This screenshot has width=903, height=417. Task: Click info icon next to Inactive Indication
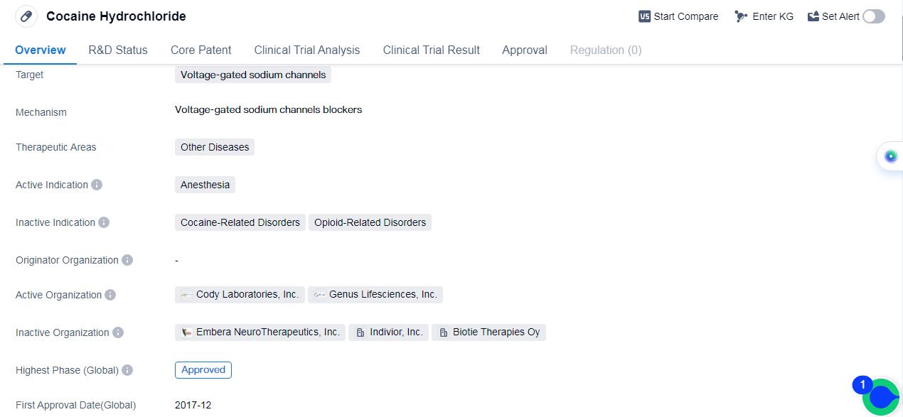click(x=104, y=222)
